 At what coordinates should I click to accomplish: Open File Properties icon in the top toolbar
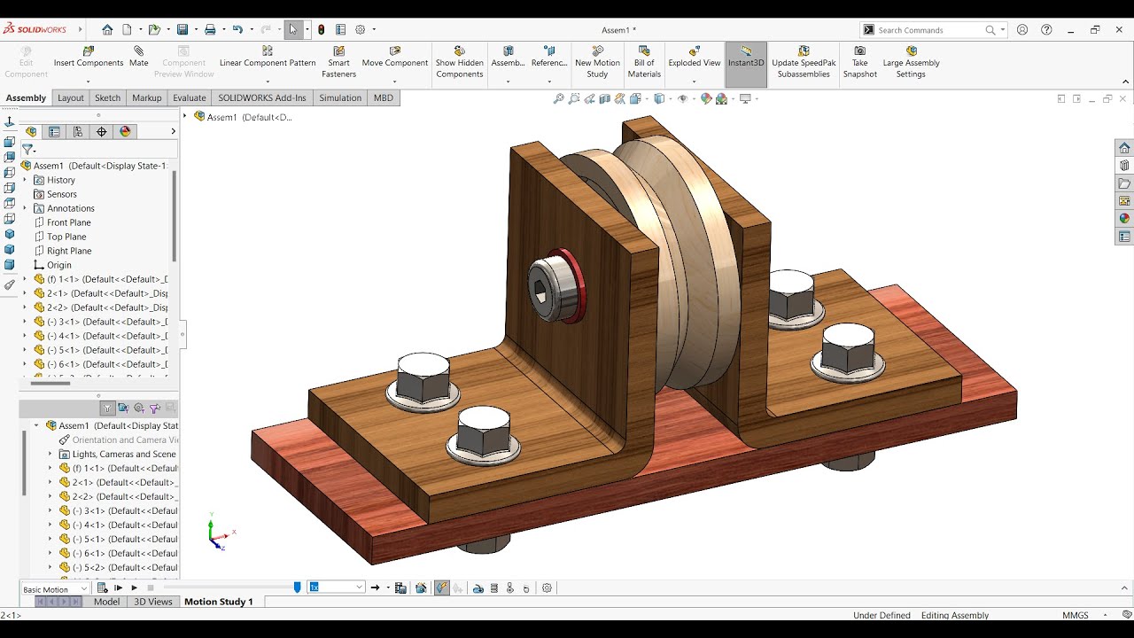click(x=341, y=29)
